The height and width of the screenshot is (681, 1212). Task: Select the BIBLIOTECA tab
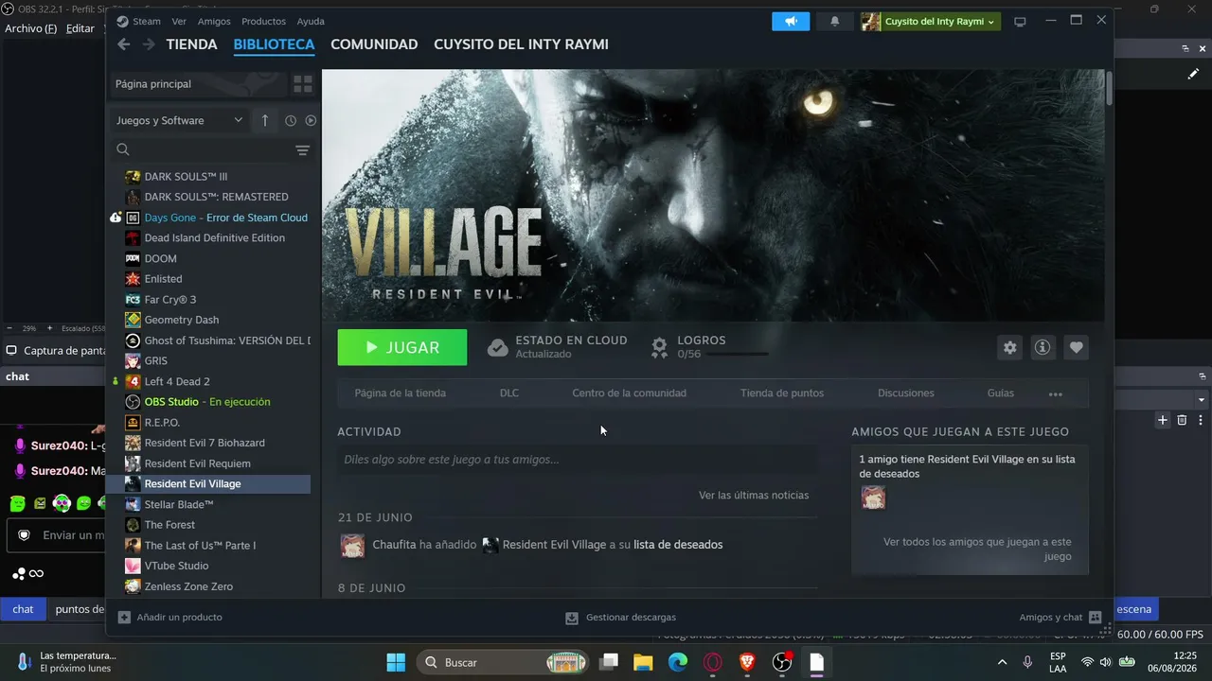tap(274, 44)
